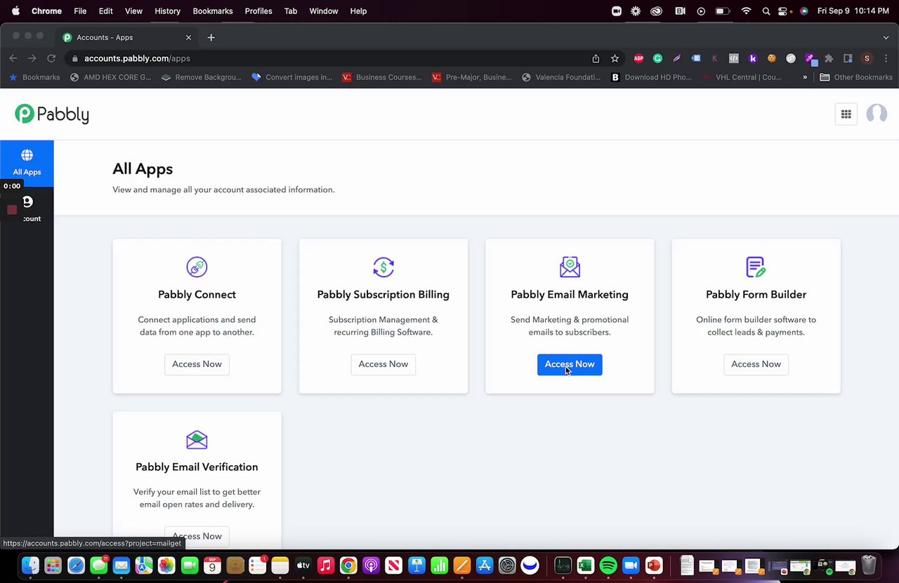Viewport: 899px width, 583px height.
Task: Access Now for Pabbly Email Verification
Action: coord(197,536)
